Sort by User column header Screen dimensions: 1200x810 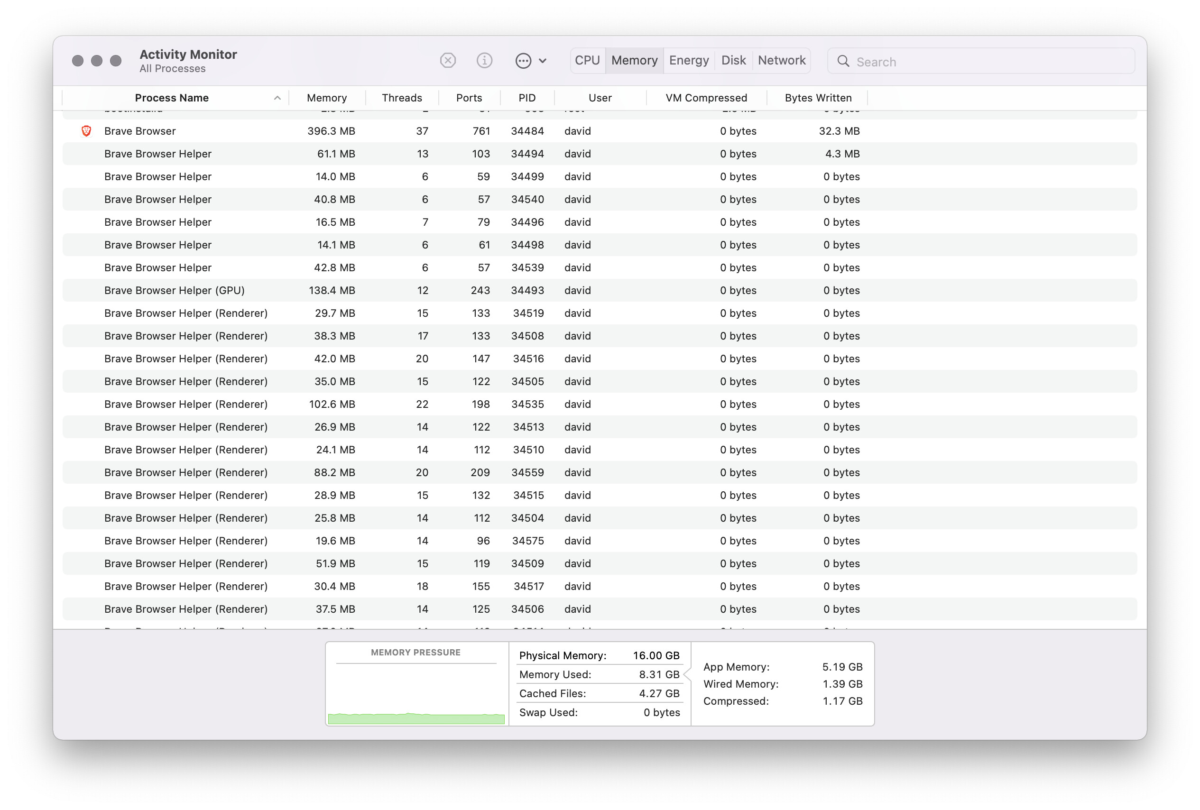(x=600, y=98)
